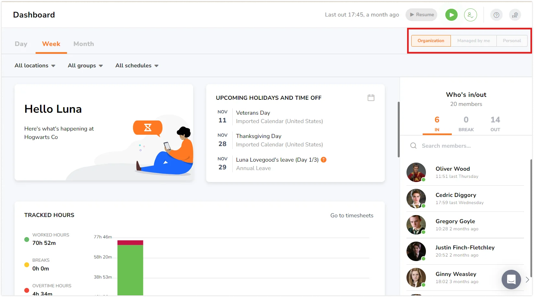Viewport: 534px width, 297px height.
Task: Switch view to Organization
Action: pyautogui.click(x=431, y=41)
